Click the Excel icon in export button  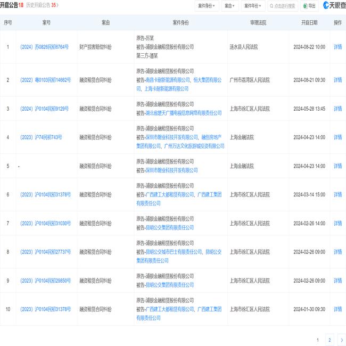[x=305, y=6]
